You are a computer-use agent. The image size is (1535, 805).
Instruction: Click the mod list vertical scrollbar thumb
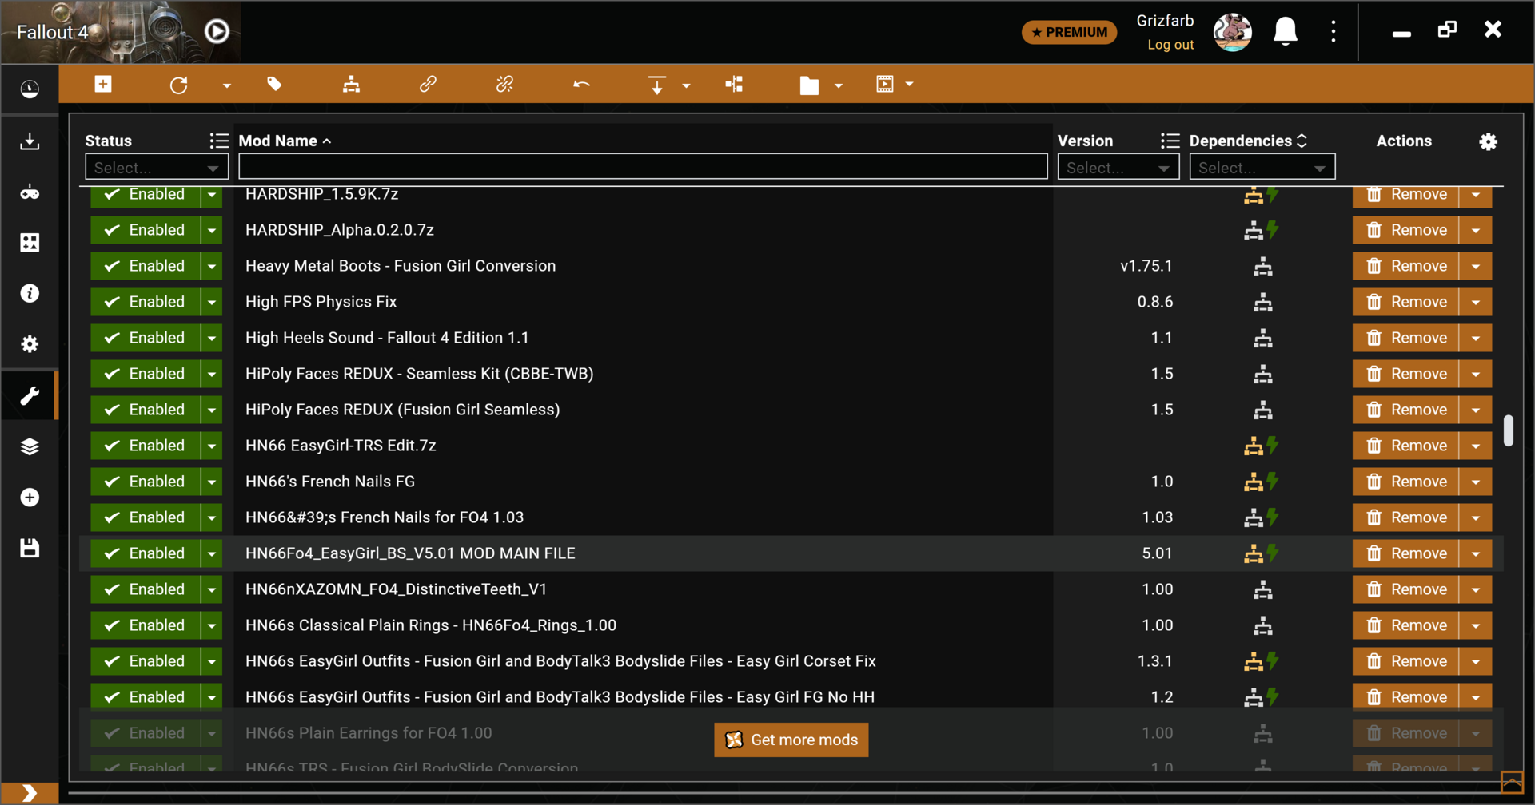1508,430
